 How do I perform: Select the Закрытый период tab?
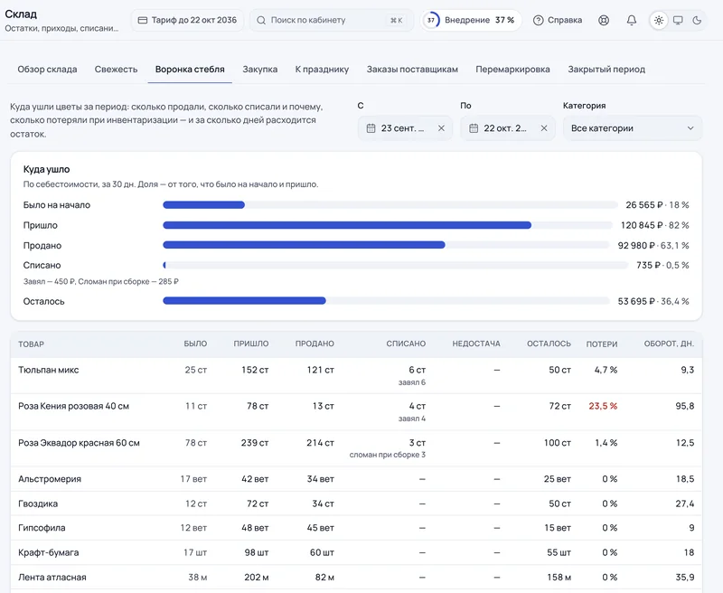[x=606, y=70]
